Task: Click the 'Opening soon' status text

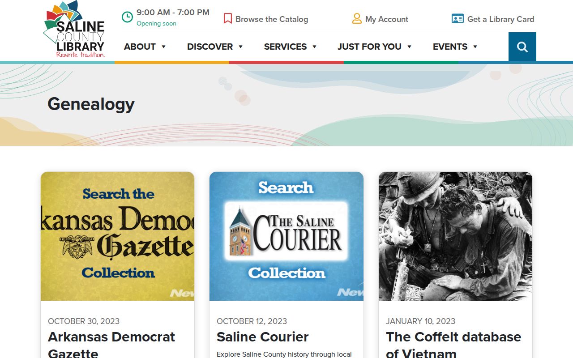Action: pos(156,24)
